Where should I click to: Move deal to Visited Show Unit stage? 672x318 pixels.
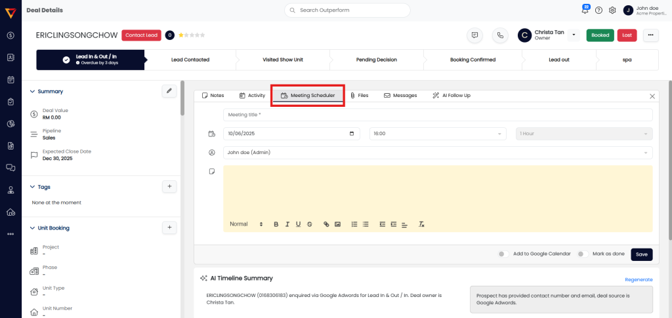coord(283,60)
